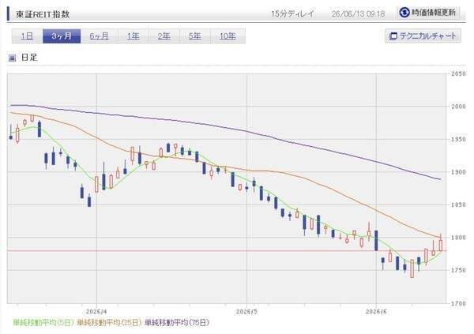Open the テクニカルチャート button
This screenshot has height=334, width=474.
click(x=423, y=36)
